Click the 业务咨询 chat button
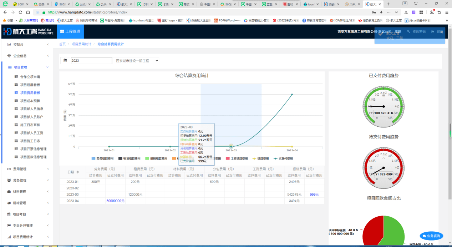The image size is (452, 247). 431,236
